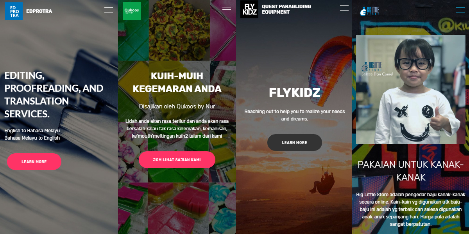Click the dark Learn More button under FlyKidz
The height and width of the screenshot is (234, 469).
click(x=295, y=142)
